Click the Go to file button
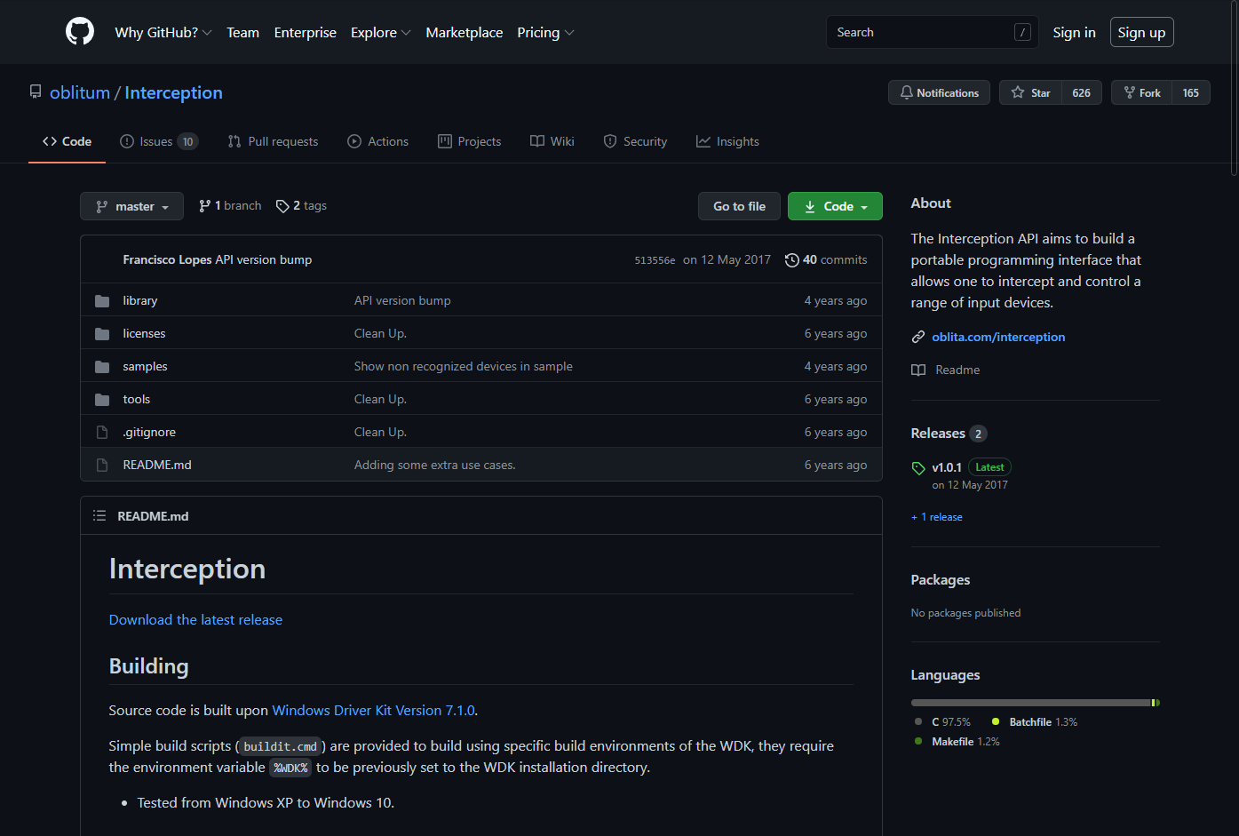This screenshot has width=1239, height=836. pos(739,206)
